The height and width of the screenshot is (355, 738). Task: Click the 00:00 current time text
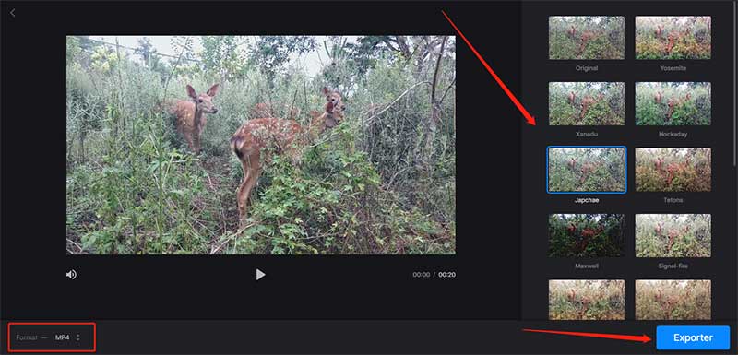coord(422,275)
